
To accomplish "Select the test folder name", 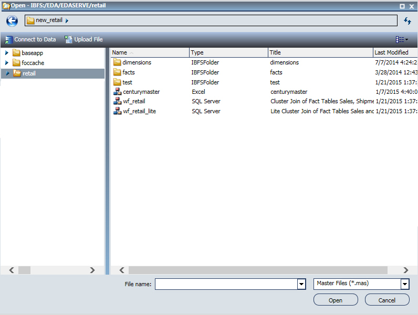I will pyautogui.click(x=127, y=82).
